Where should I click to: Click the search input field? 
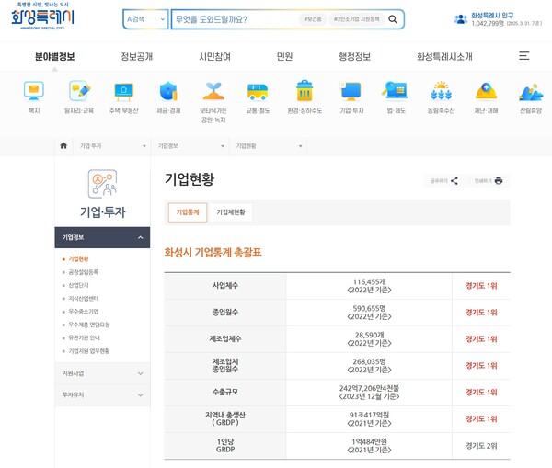tap(235, 19)
